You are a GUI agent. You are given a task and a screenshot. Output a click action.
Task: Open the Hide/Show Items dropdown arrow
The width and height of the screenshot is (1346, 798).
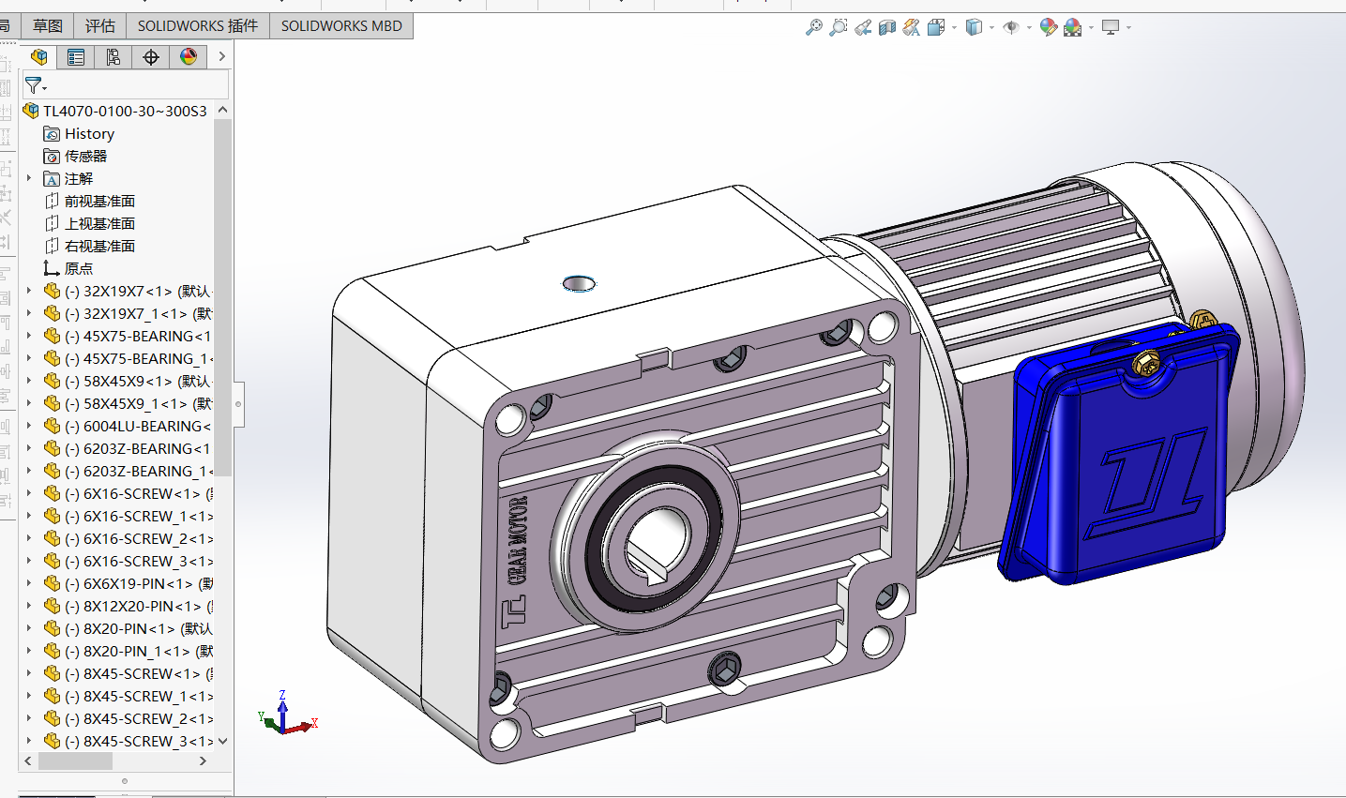click(x=1029, y=27)
